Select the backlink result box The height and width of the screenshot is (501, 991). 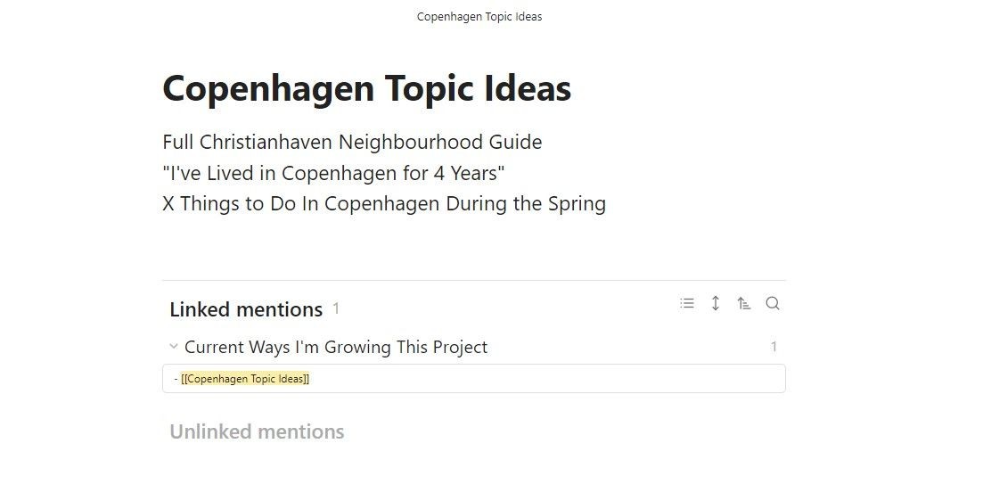pyautogui.click(x=474, y=379)
